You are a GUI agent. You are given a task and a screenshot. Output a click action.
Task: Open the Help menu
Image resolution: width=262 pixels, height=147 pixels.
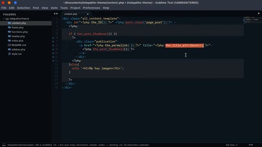coord(106,8)
